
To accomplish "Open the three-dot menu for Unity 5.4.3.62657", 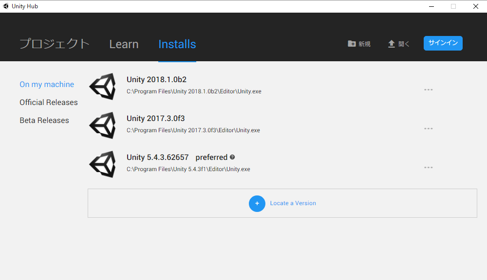I will (x=428, y=167).
